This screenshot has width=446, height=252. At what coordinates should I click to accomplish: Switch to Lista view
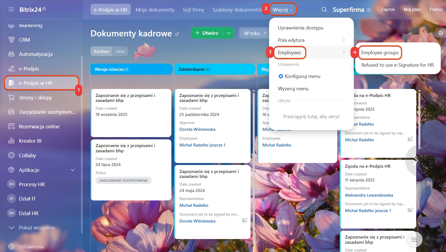pyautogui.click(x=120, y=51)
